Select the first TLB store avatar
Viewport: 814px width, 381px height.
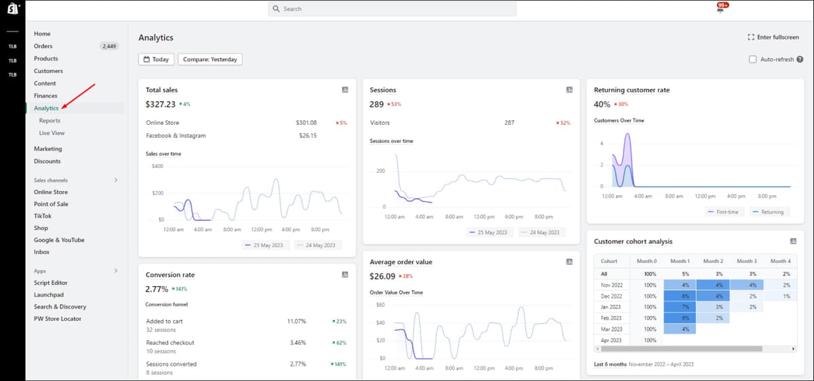tap(12, 47)
